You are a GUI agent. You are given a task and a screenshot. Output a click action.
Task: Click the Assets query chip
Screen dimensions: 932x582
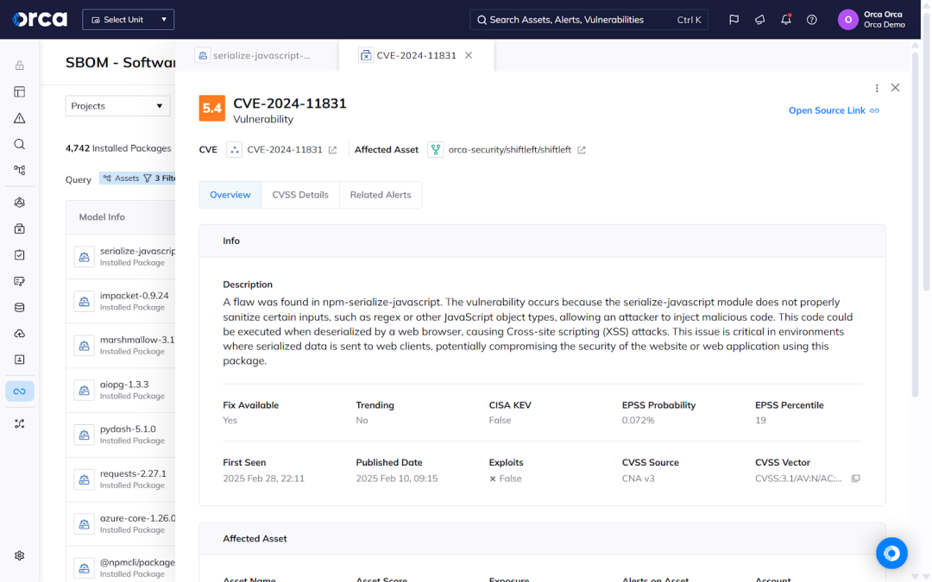pyautogui.click(x=121, y=178)
